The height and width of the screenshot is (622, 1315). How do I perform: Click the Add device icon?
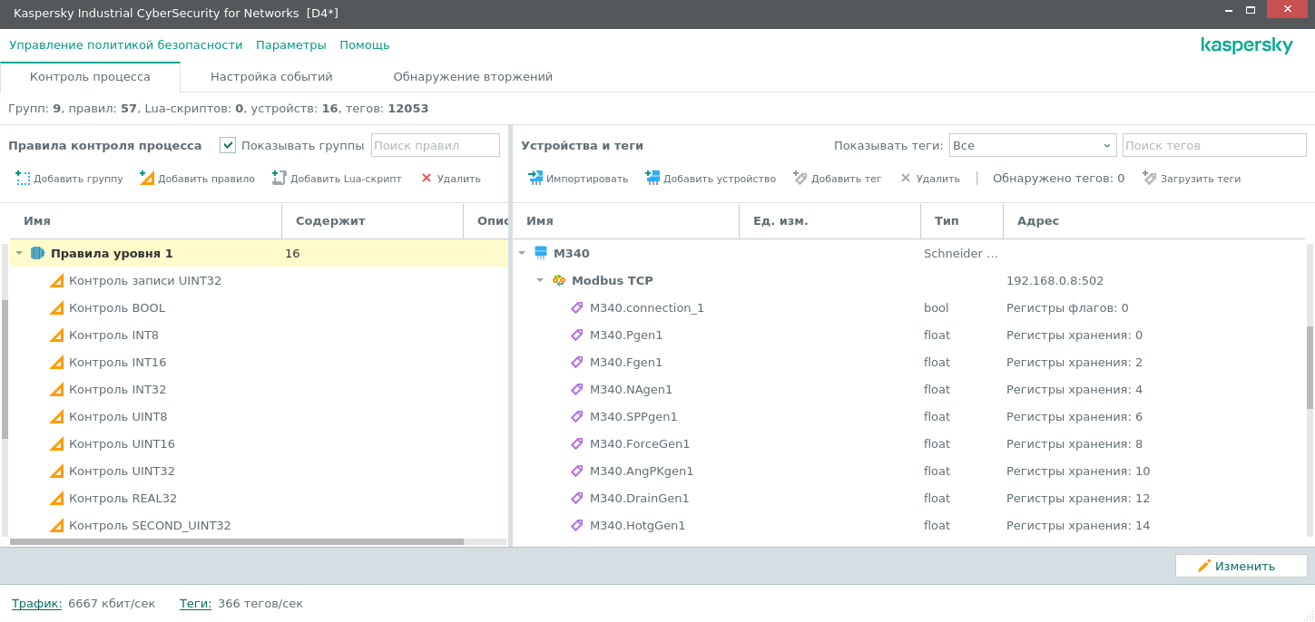(653, 179)
